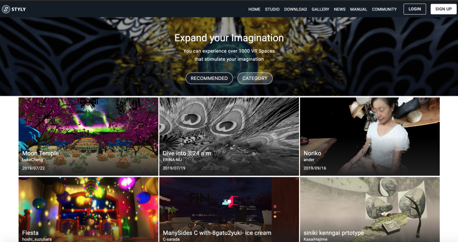Open the NEWS section
The image size is (458, 242).
pos(339,9)
